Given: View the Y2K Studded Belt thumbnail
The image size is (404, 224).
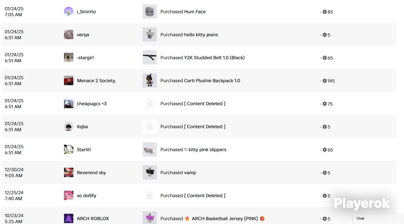Looking at the screenshot, I should 150,57.
